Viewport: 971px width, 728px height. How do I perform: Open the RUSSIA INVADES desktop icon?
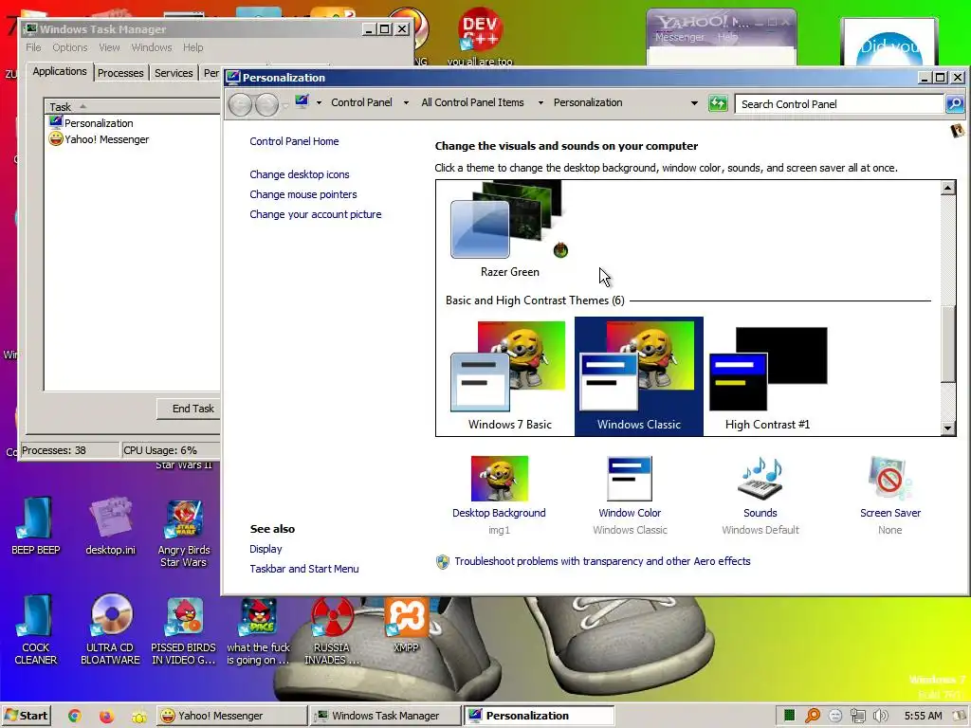pyautogui.click(x=331, y=630)
